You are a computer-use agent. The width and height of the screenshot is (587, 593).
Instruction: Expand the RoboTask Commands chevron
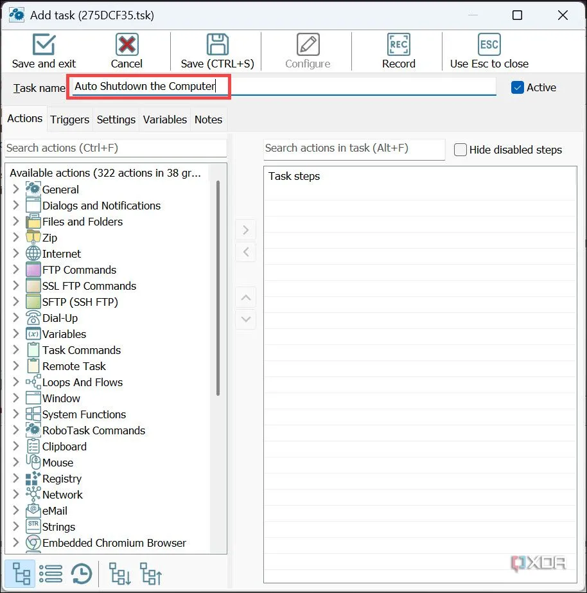pyautogui.click(x=15, y=430)
